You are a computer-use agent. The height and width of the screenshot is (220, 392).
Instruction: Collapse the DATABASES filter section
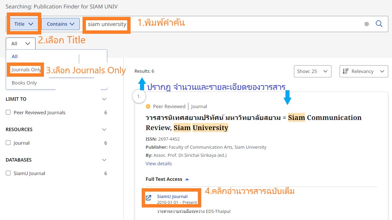pos(104,160)
